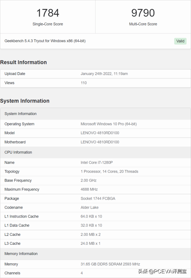Click the Package label

(x=12, y=198)
